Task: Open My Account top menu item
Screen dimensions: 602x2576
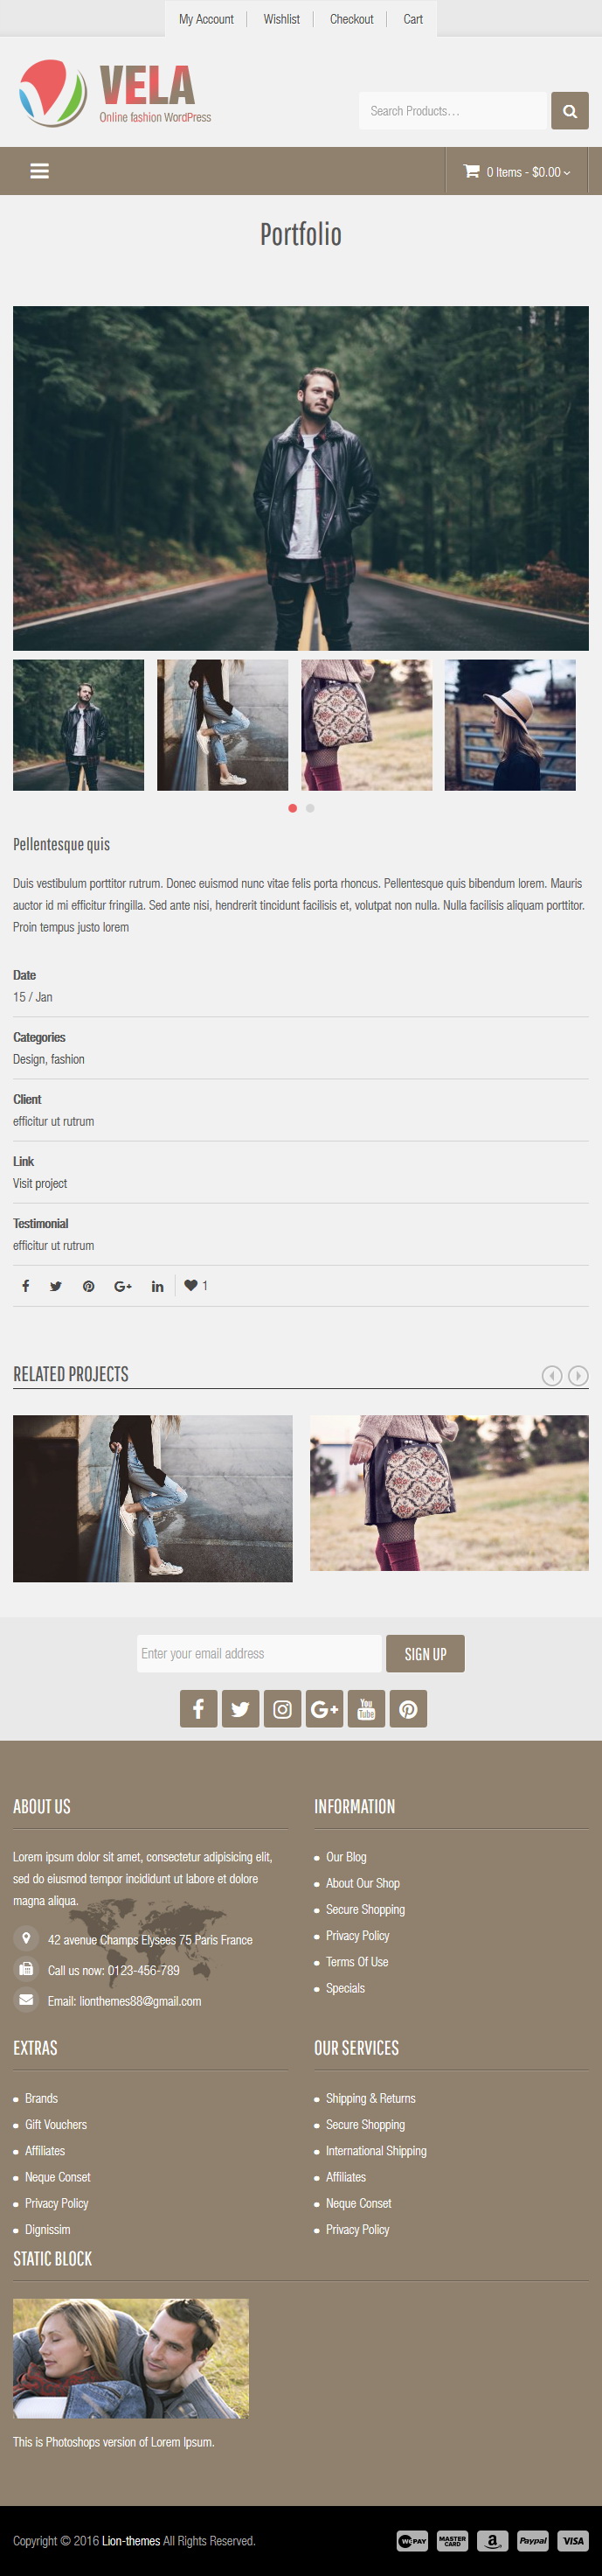Action: coord(205,19)
